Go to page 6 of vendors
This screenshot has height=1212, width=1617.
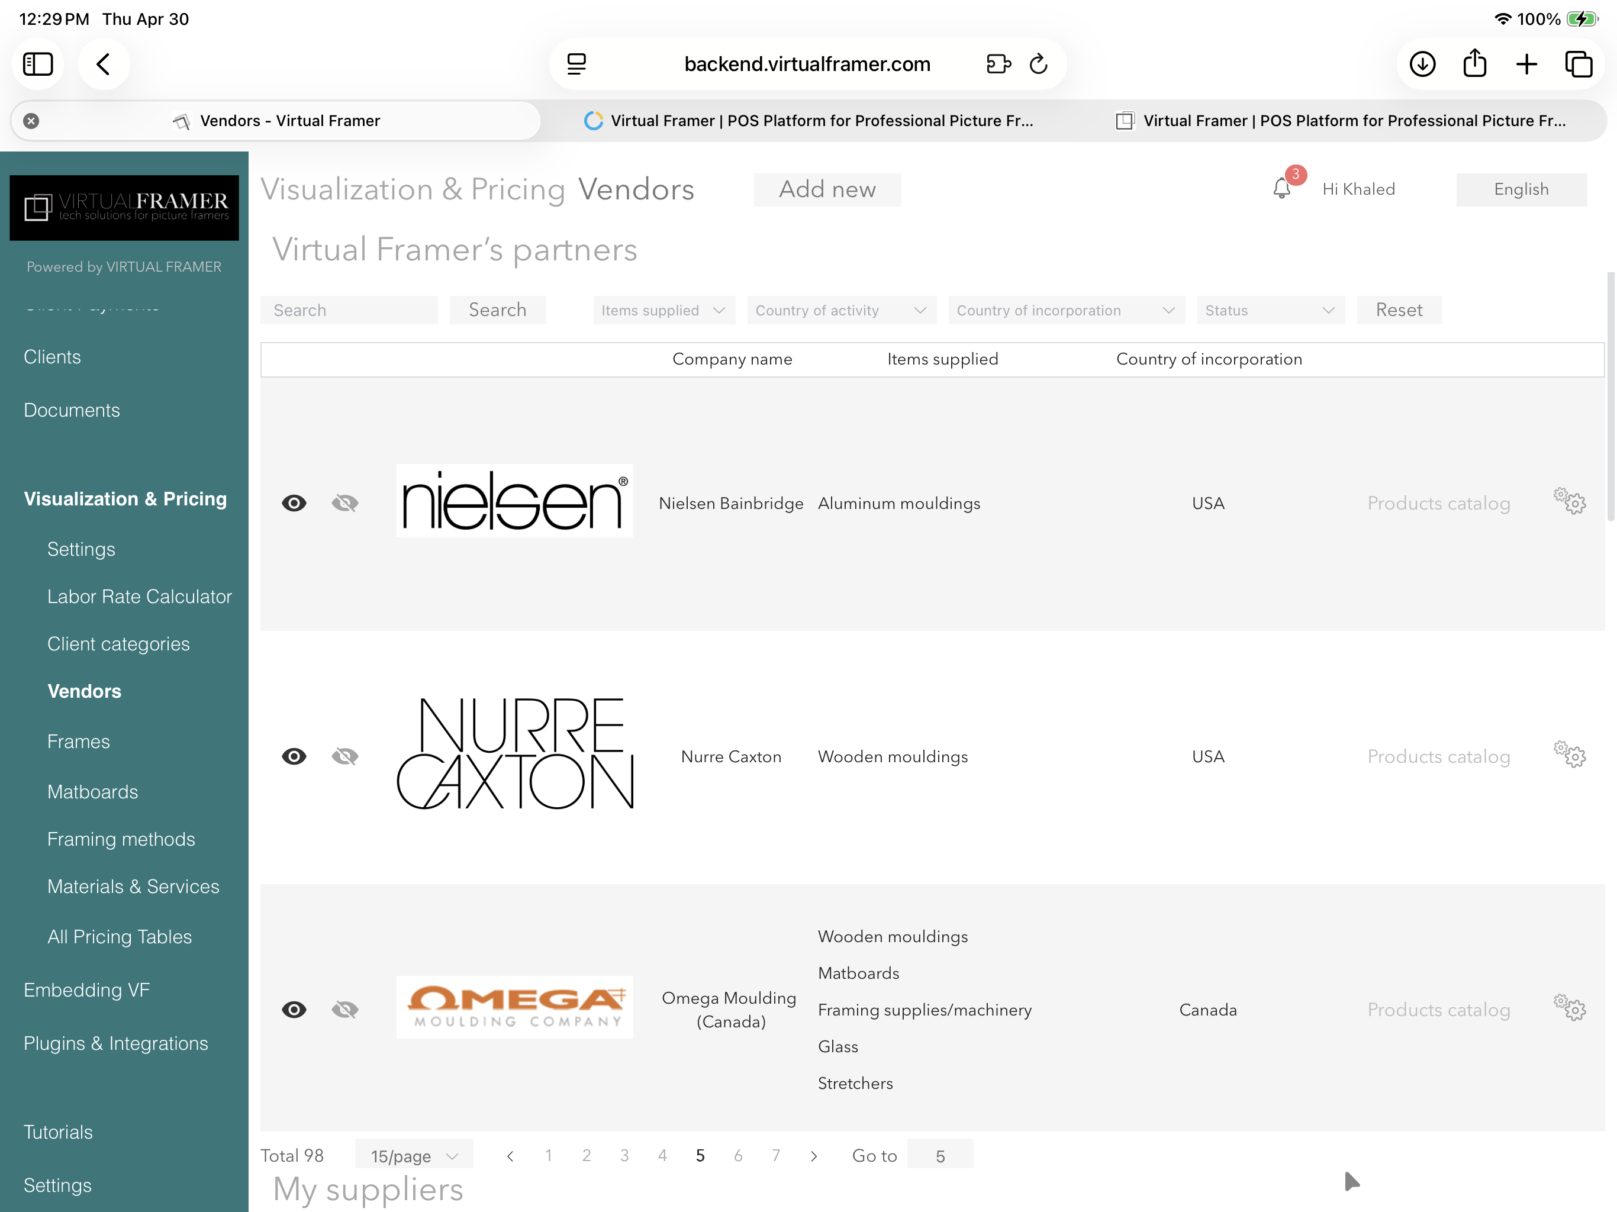[x=738, y=1156]
